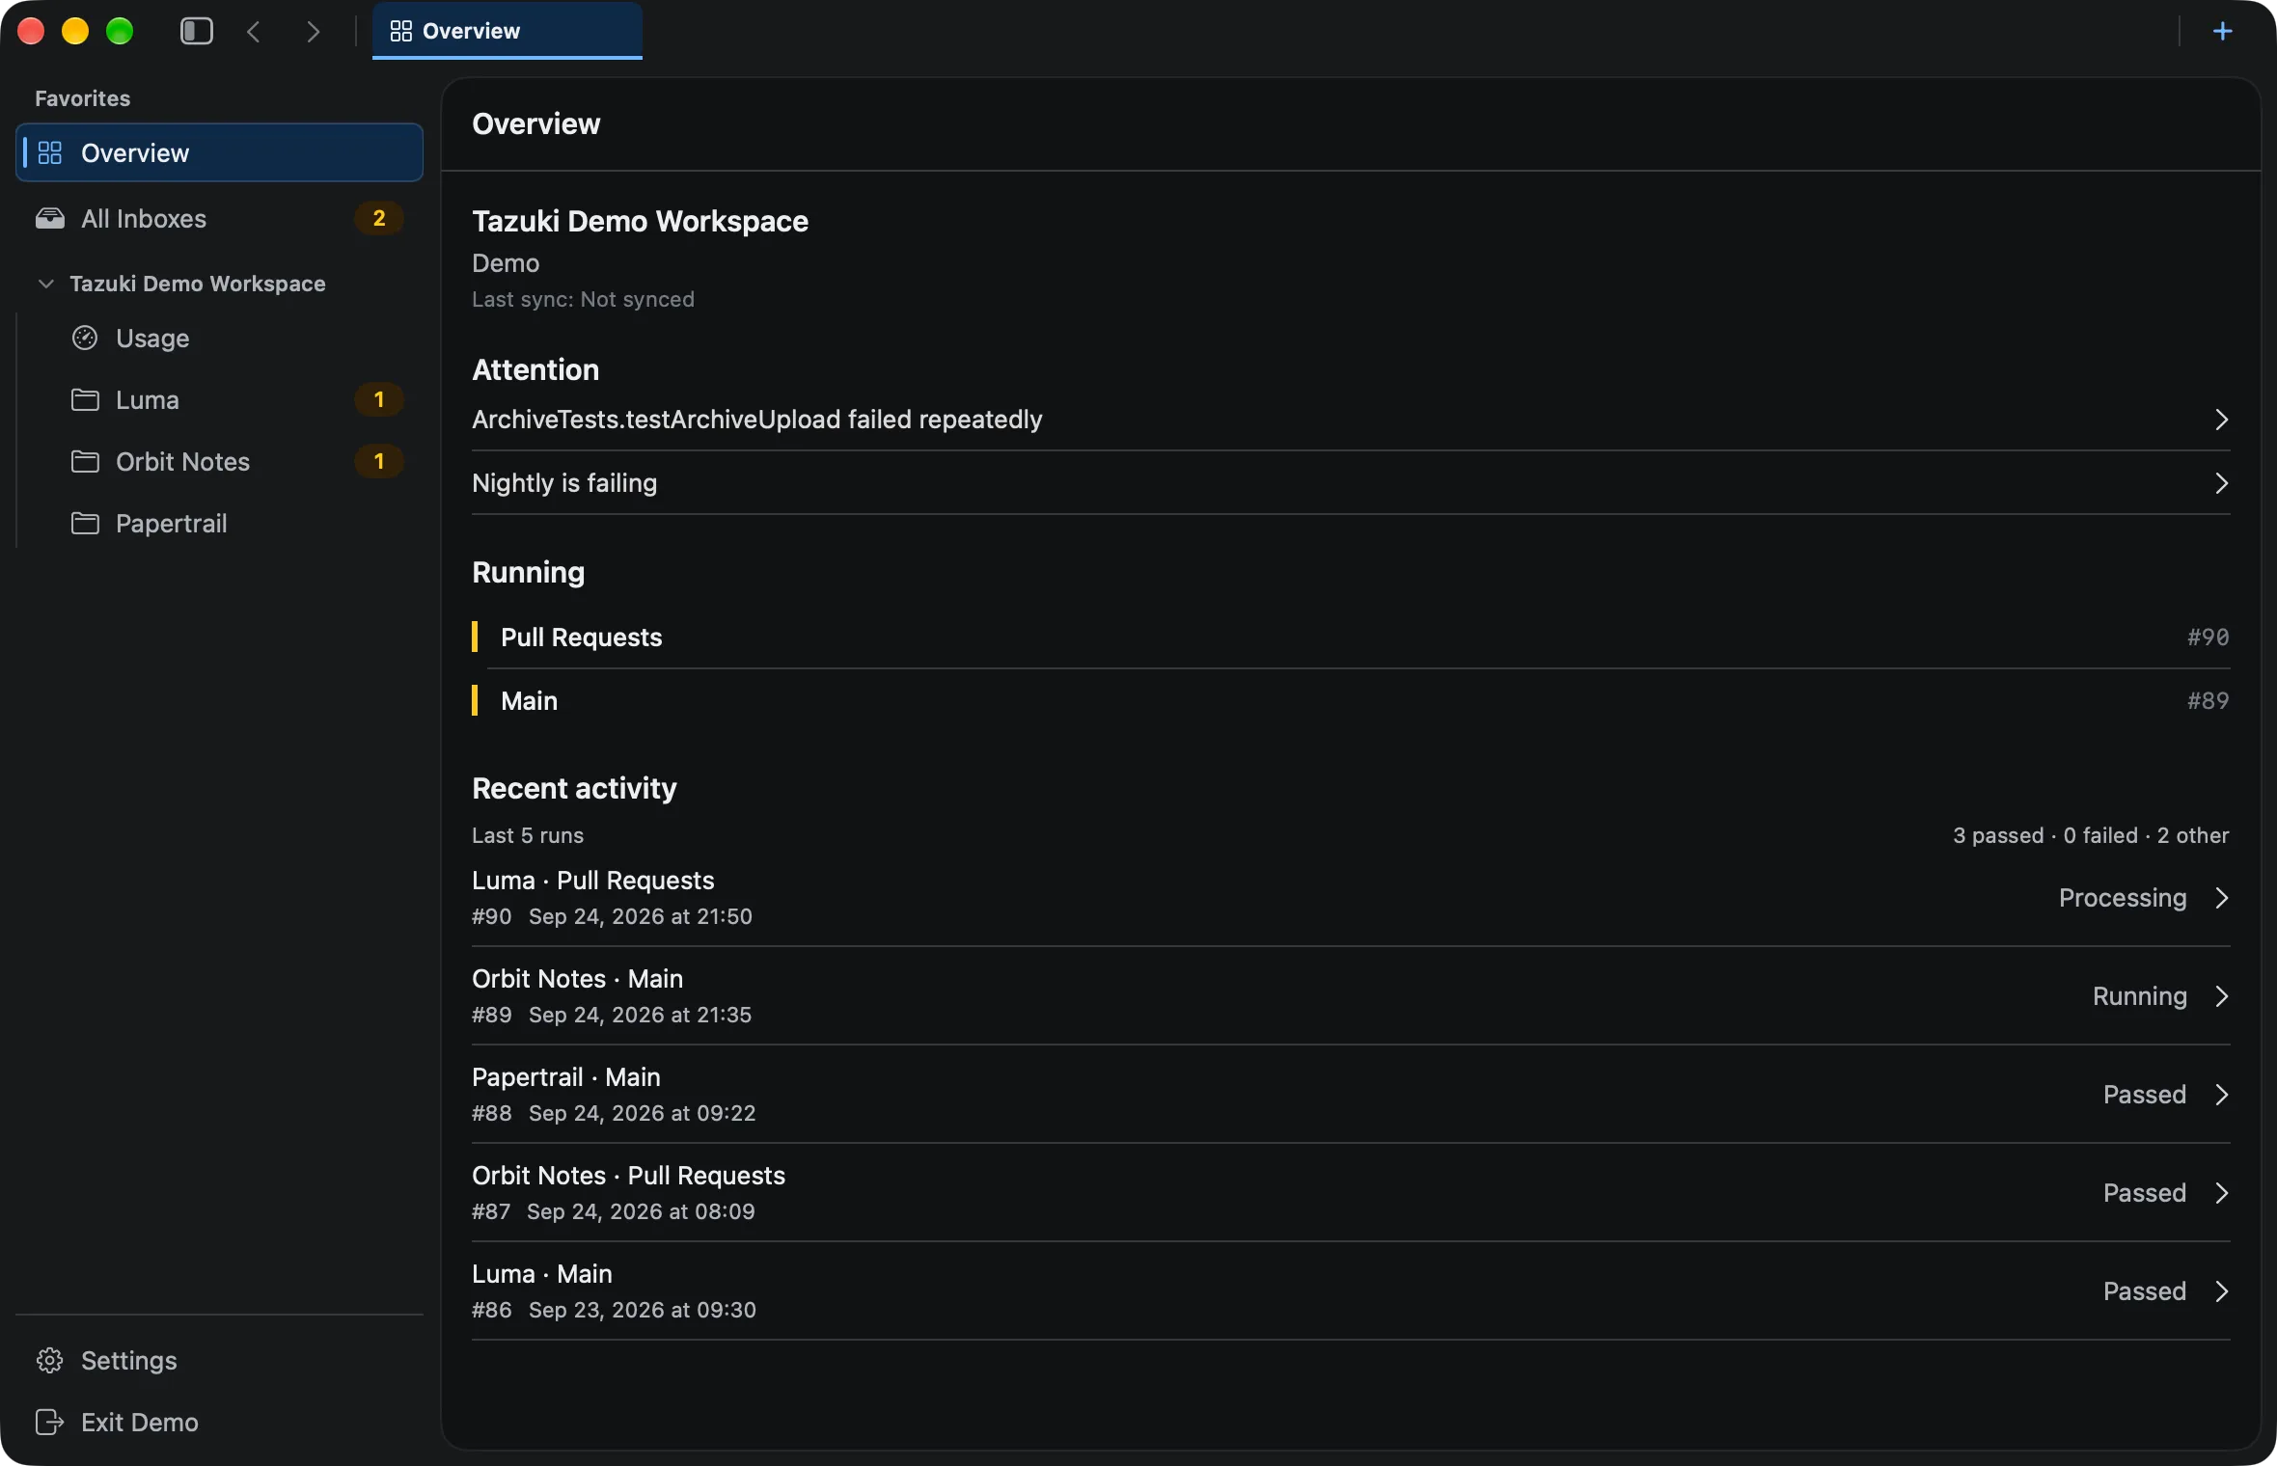Select All Inboxes in sidebar
The image size is (2277, 1466).
click(x=219, y=218)
